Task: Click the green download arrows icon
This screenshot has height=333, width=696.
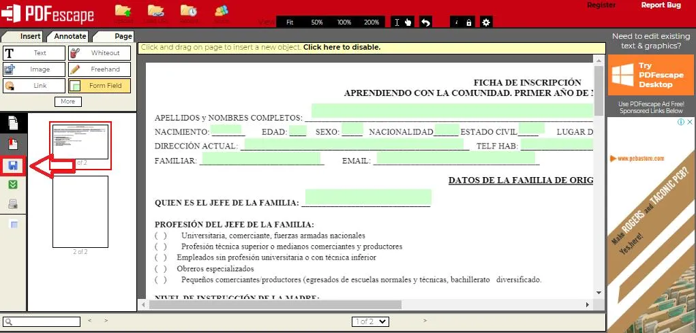Action: click(x=14, y=185)
